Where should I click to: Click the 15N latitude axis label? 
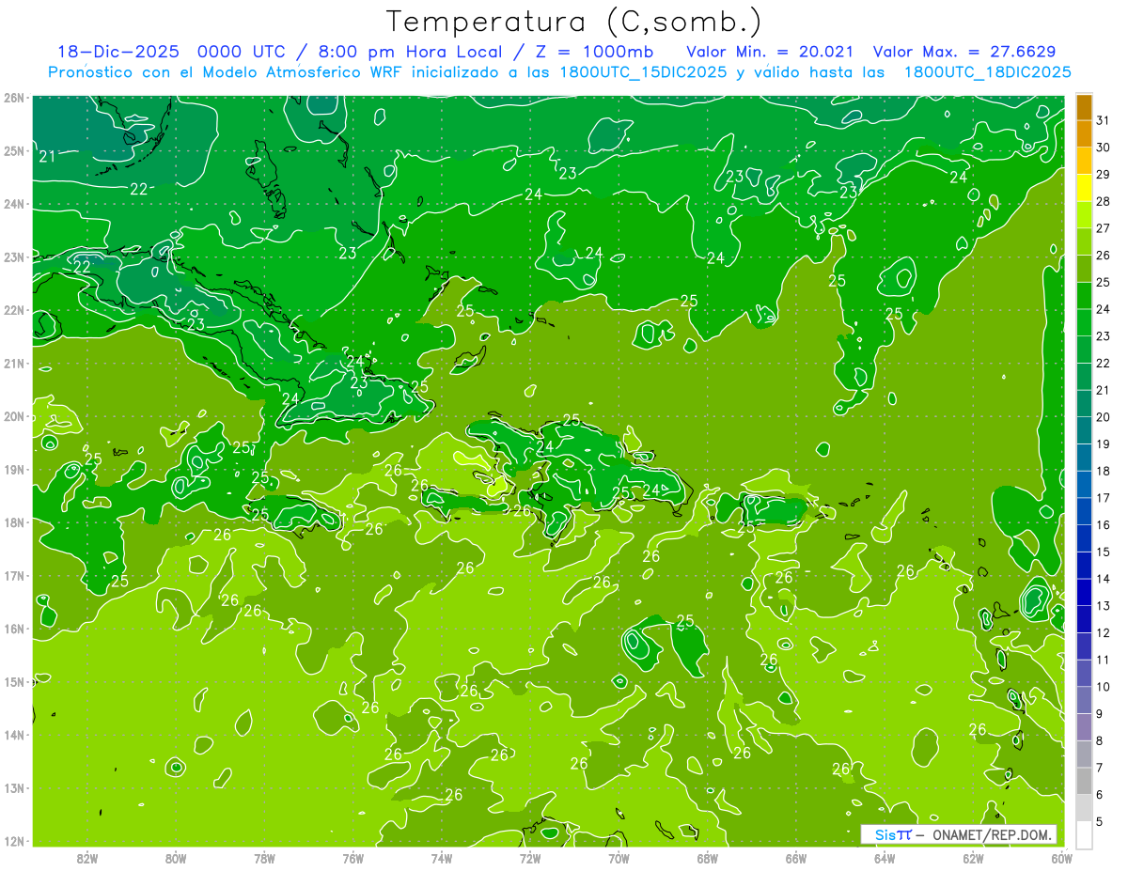click(x=14, y=681)
